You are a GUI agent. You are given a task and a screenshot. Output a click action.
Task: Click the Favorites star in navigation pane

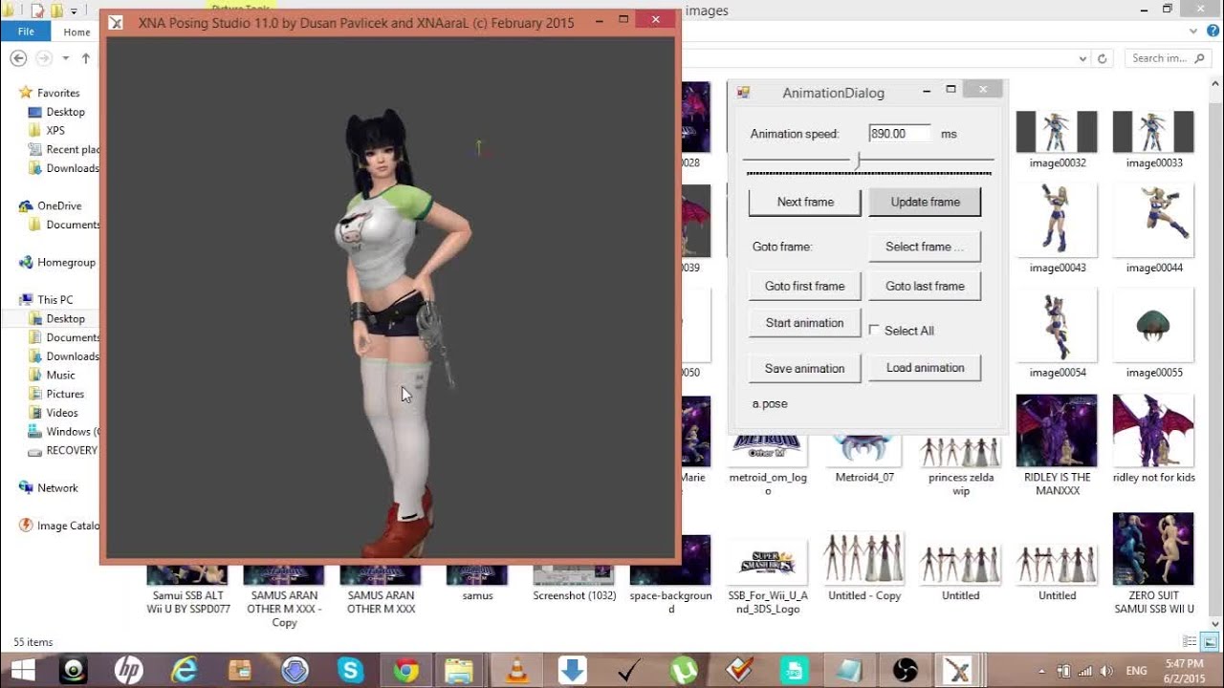click(26, 93)
